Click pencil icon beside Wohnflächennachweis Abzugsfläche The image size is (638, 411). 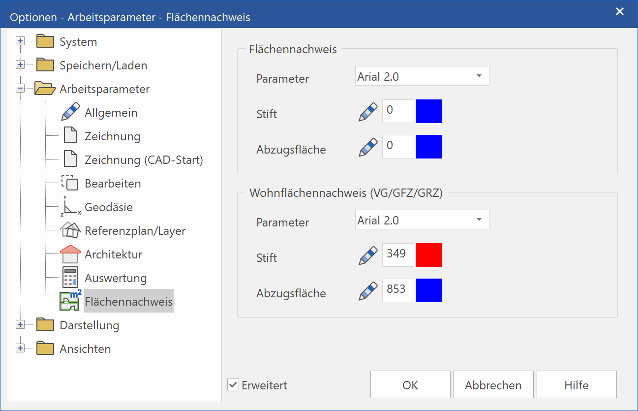[368, 291]
